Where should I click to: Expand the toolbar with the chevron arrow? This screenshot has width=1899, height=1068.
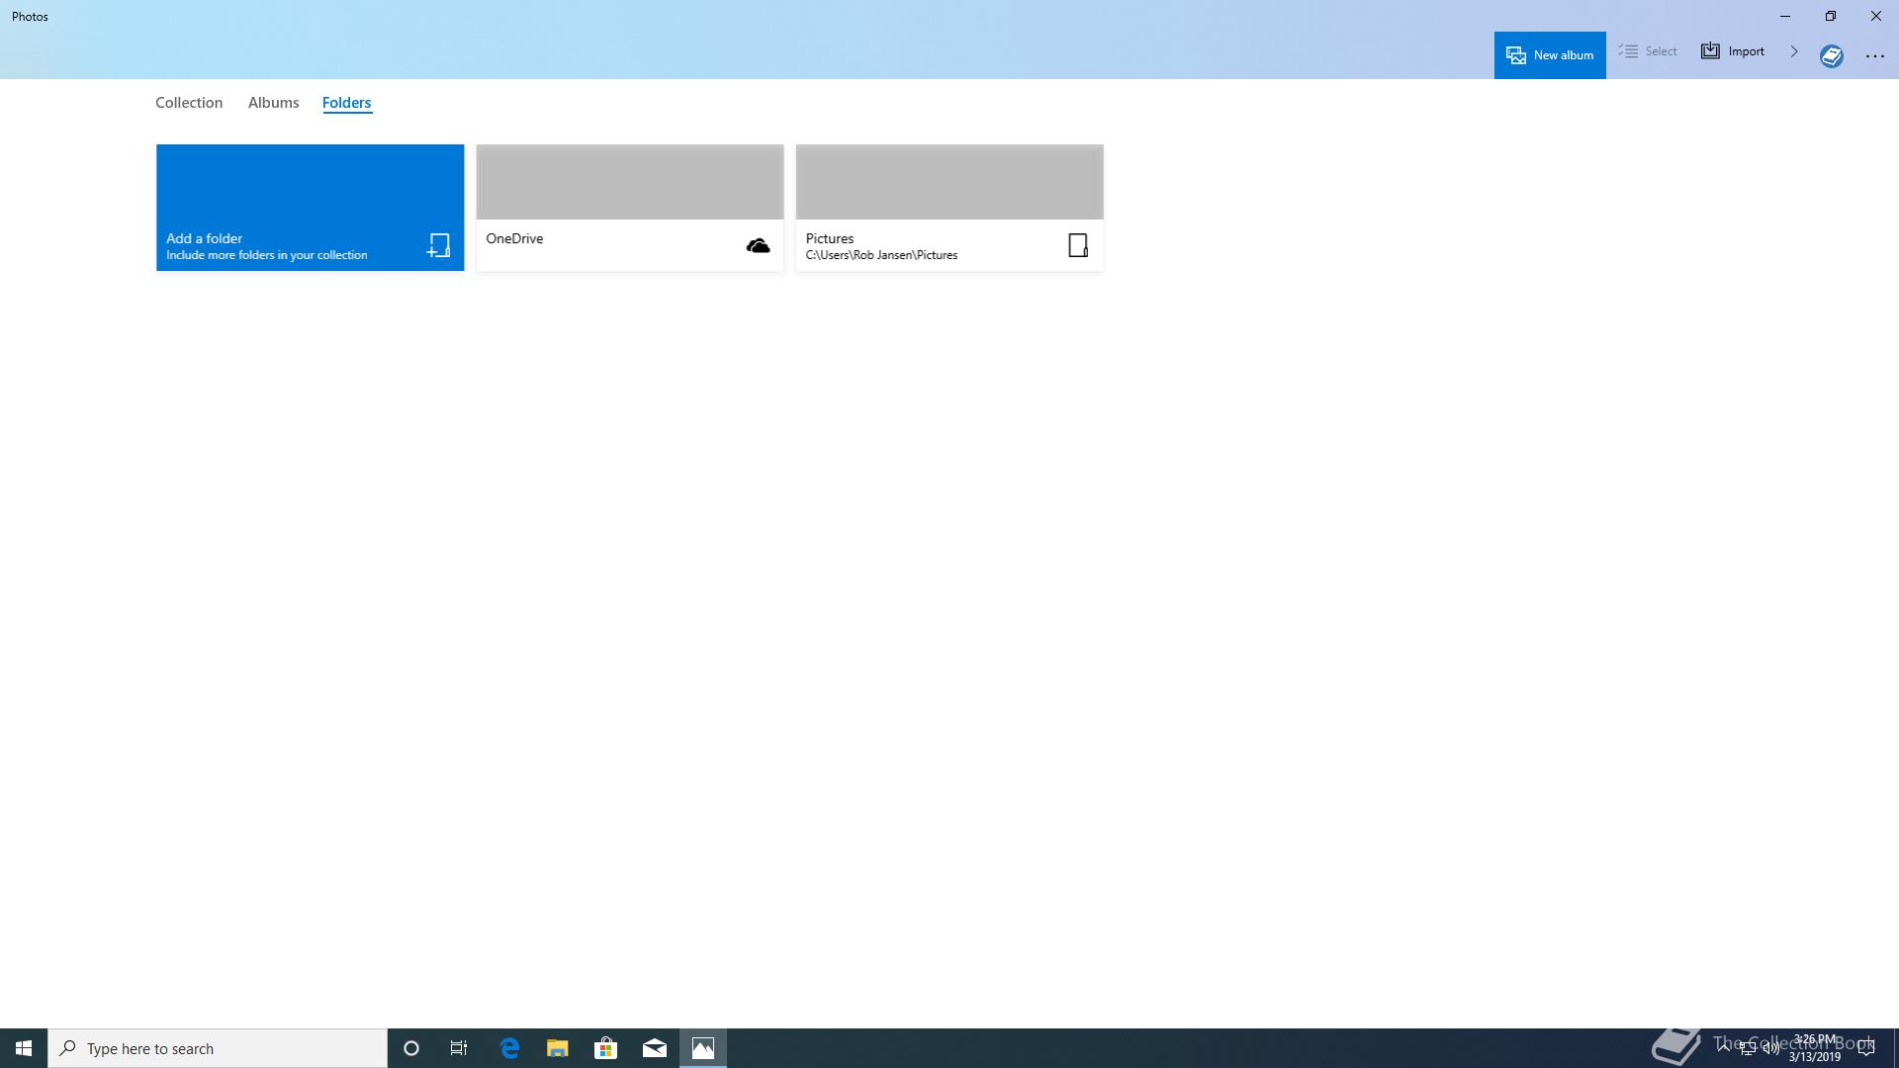pos(1793,51)
